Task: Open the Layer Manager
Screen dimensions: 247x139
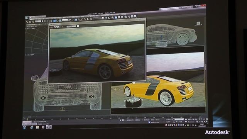Action: point(113,18)
